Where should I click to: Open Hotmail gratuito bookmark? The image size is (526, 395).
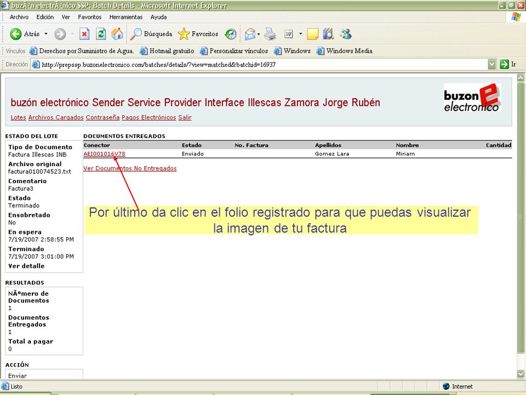click(167, 51)
